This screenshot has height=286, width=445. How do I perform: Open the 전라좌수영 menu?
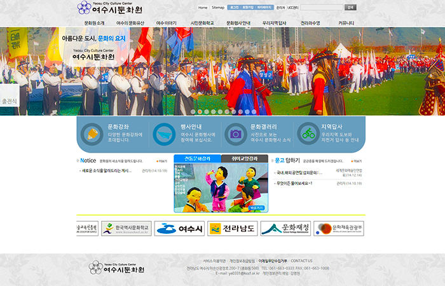coord(310,23)
